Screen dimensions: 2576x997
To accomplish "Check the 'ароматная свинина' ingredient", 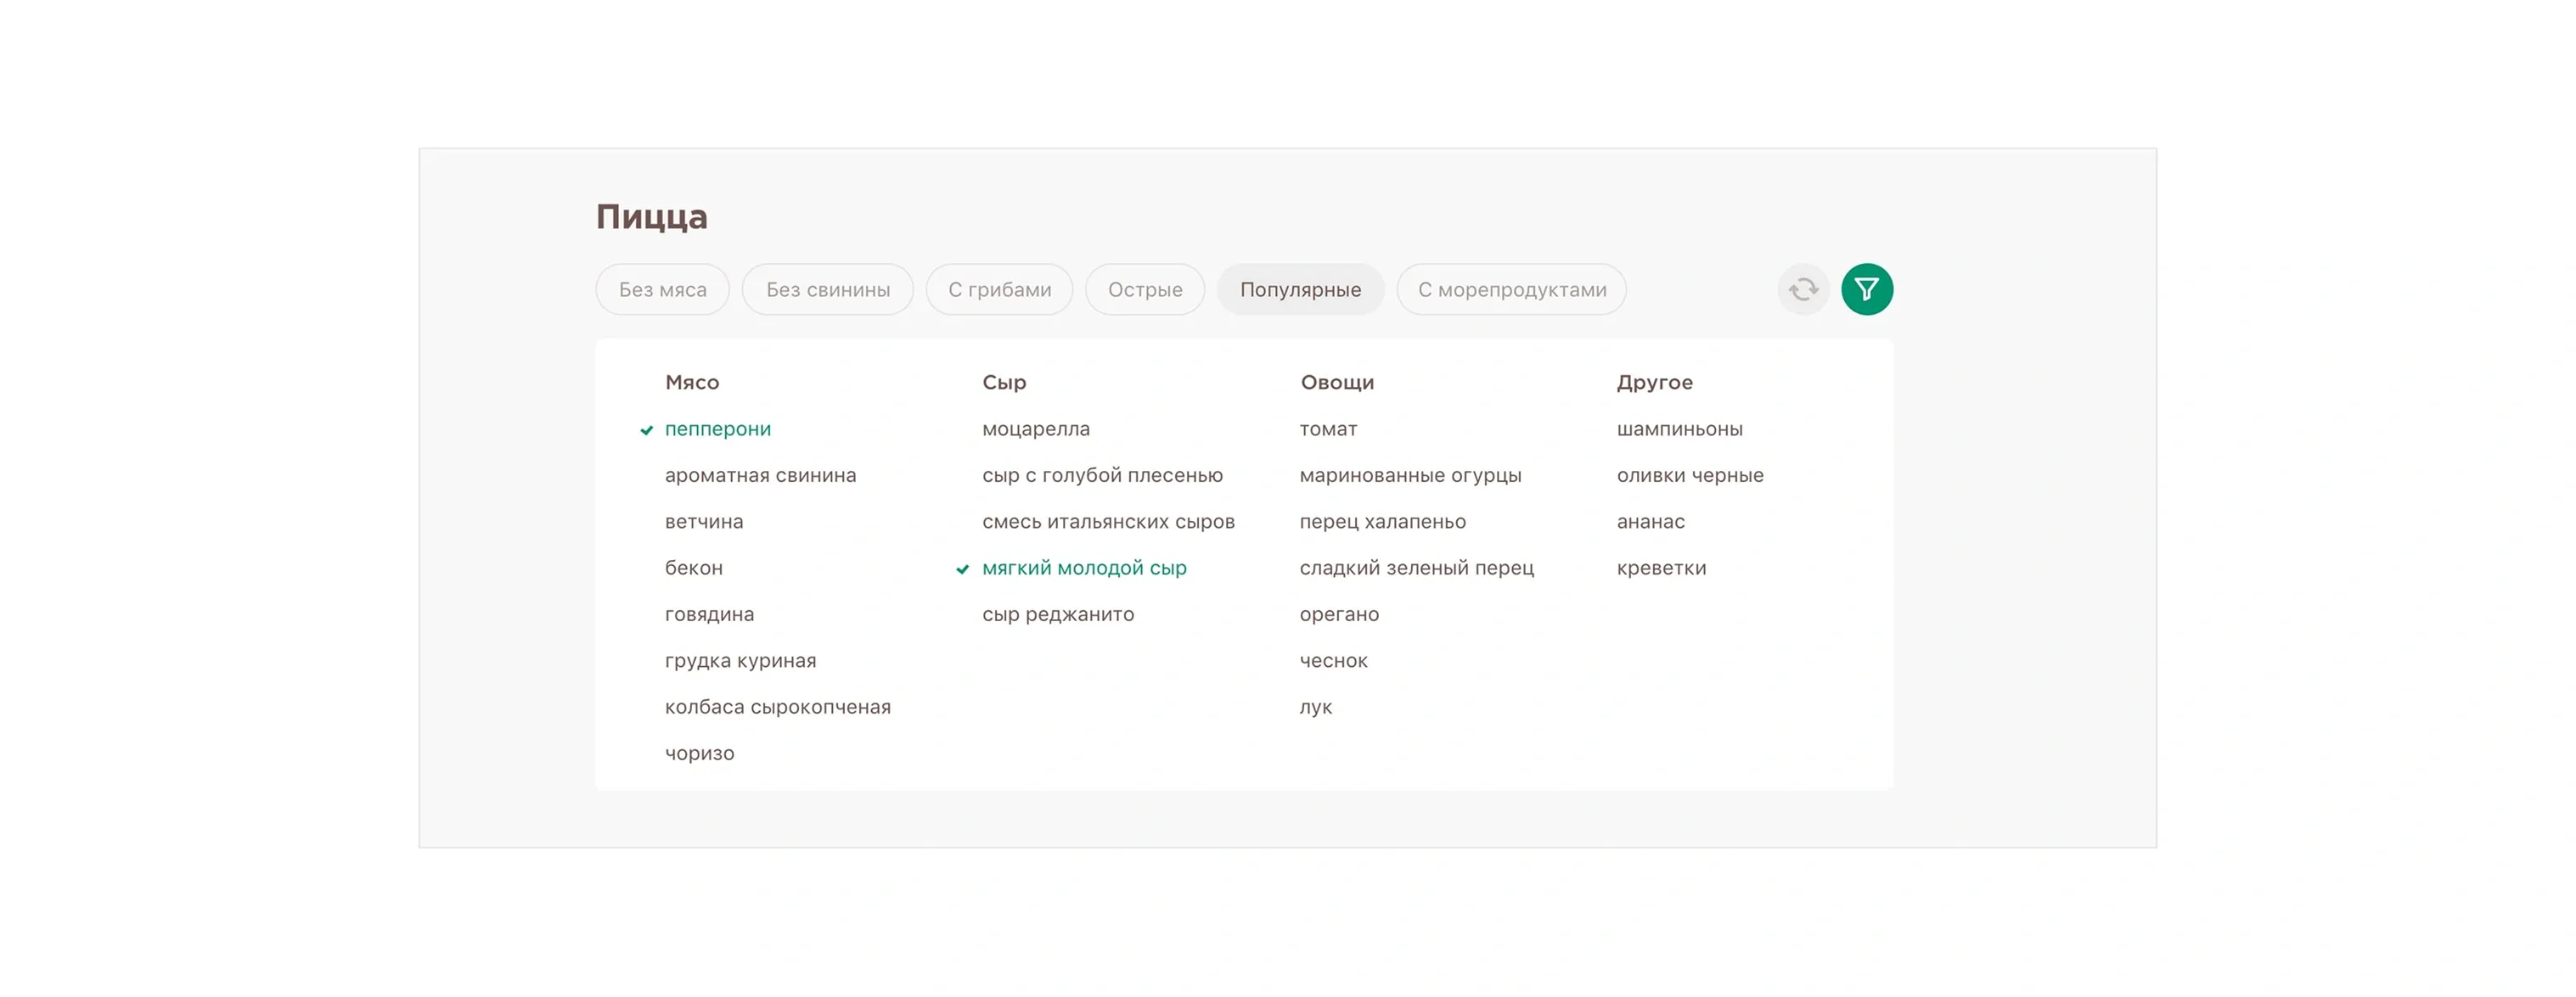I will pos(760,475).
